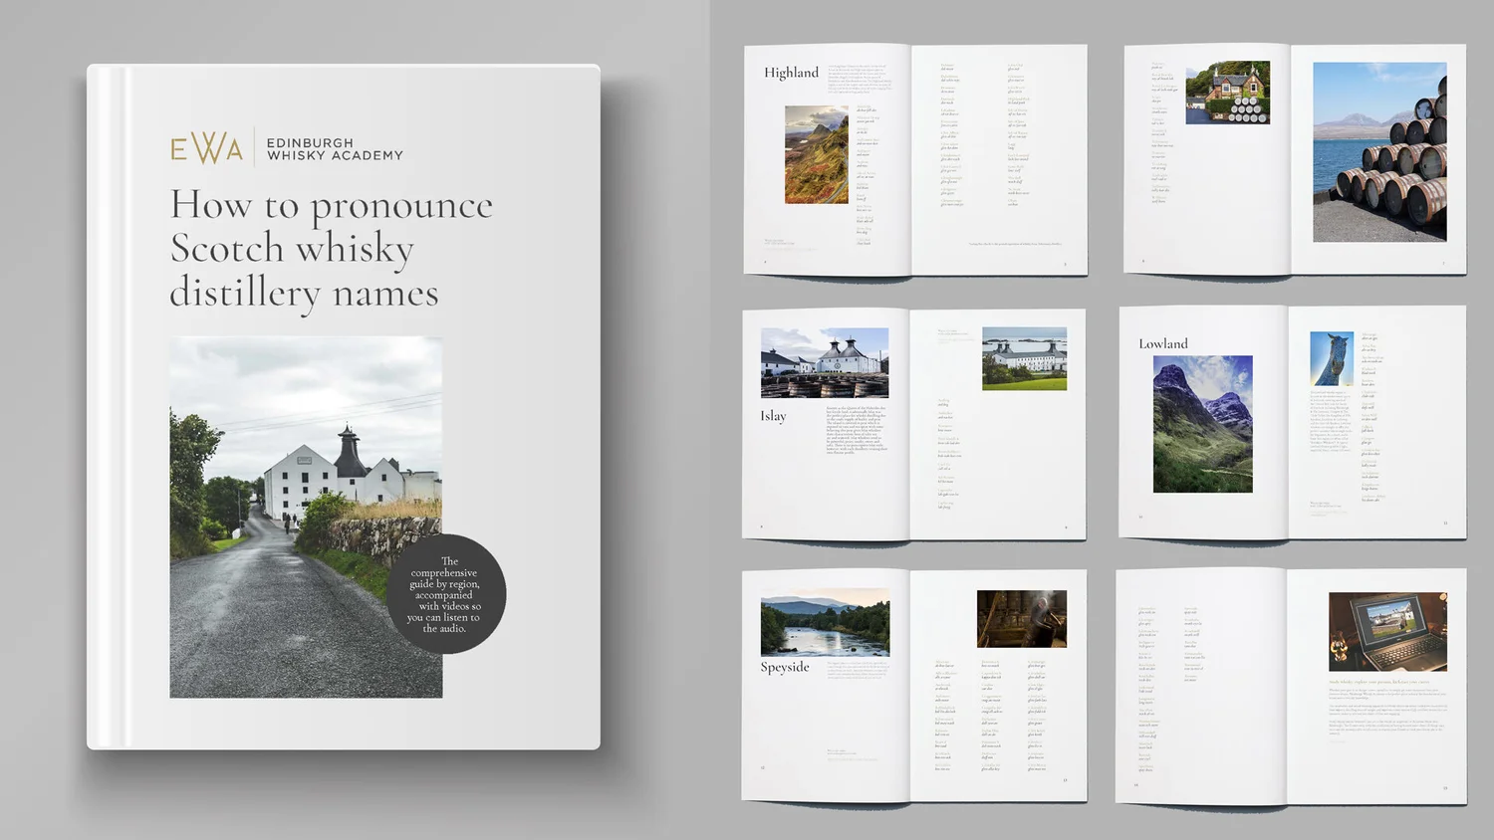Click the 'Islay' heading

(773, 416)
